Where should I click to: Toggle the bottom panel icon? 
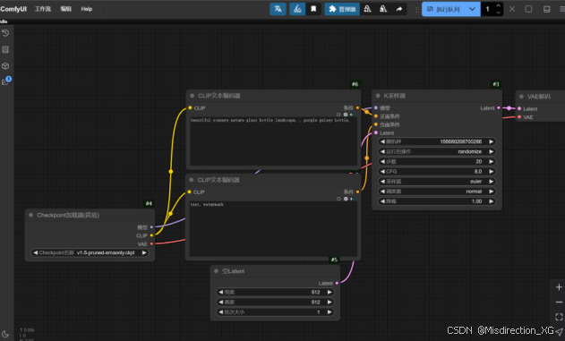546,9
